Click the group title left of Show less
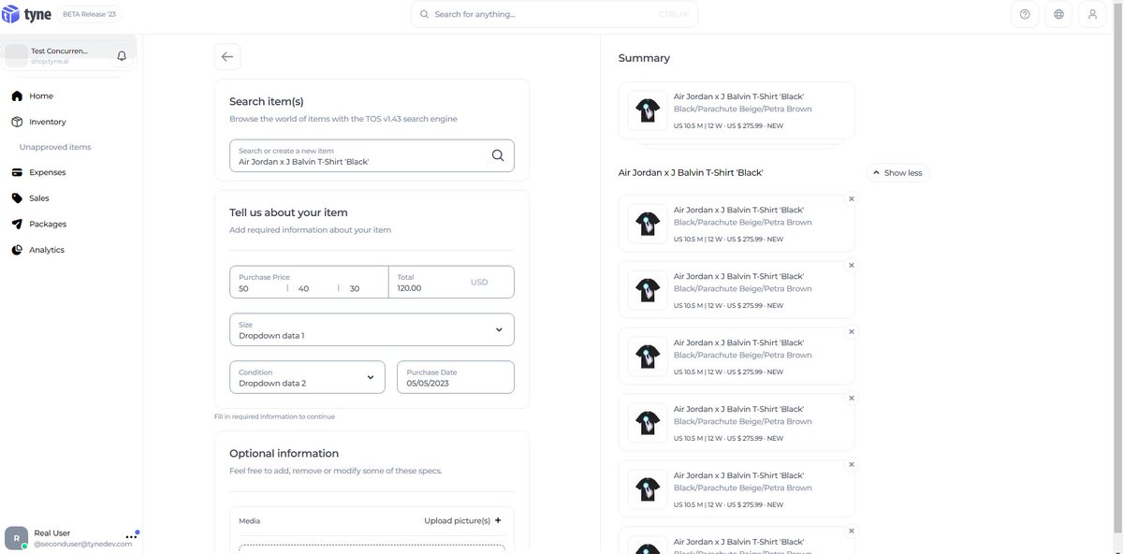 [691, 172]
